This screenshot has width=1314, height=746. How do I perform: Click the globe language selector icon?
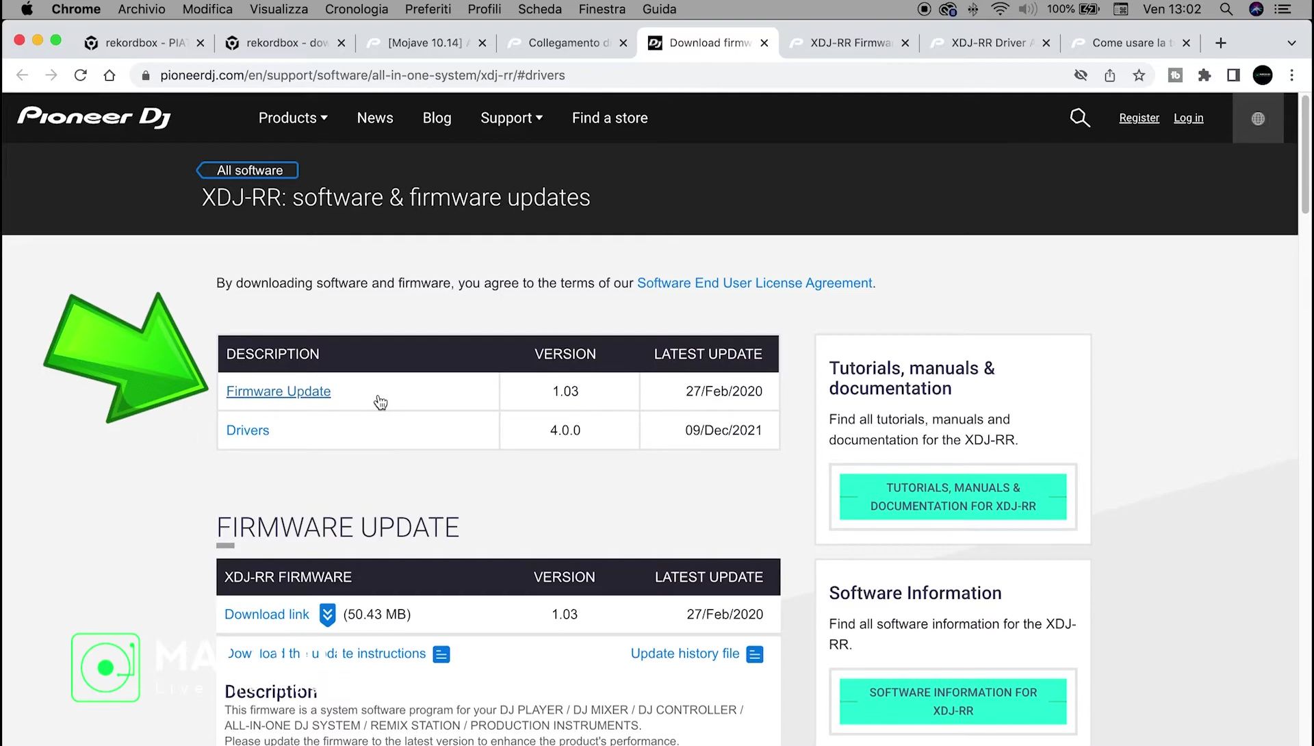(x=1258, y=118)
